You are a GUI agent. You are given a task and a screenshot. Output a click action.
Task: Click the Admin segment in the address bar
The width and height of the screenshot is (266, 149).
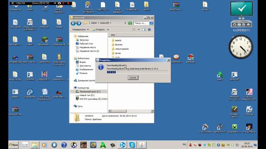94,23
